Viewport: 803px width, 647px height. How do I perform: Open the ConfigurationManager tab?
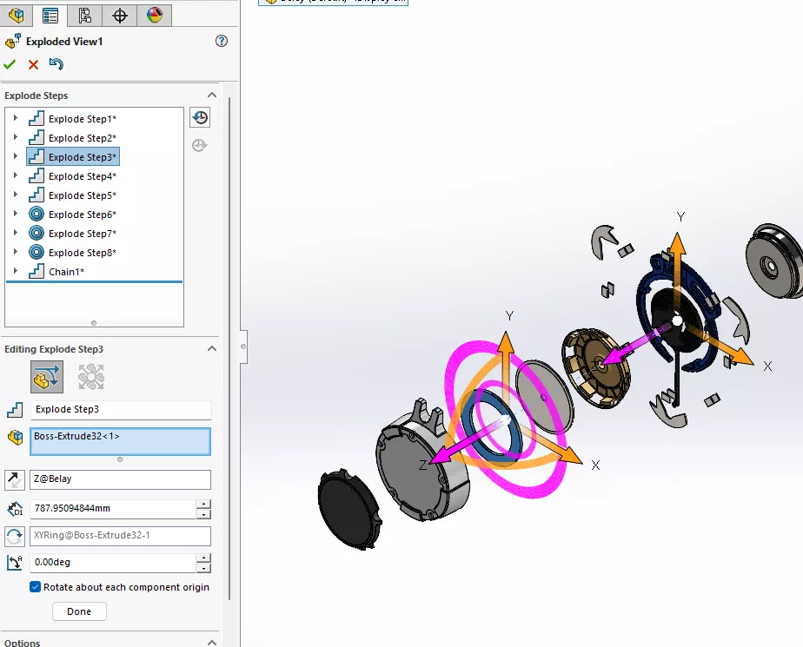tap(84, 15)
